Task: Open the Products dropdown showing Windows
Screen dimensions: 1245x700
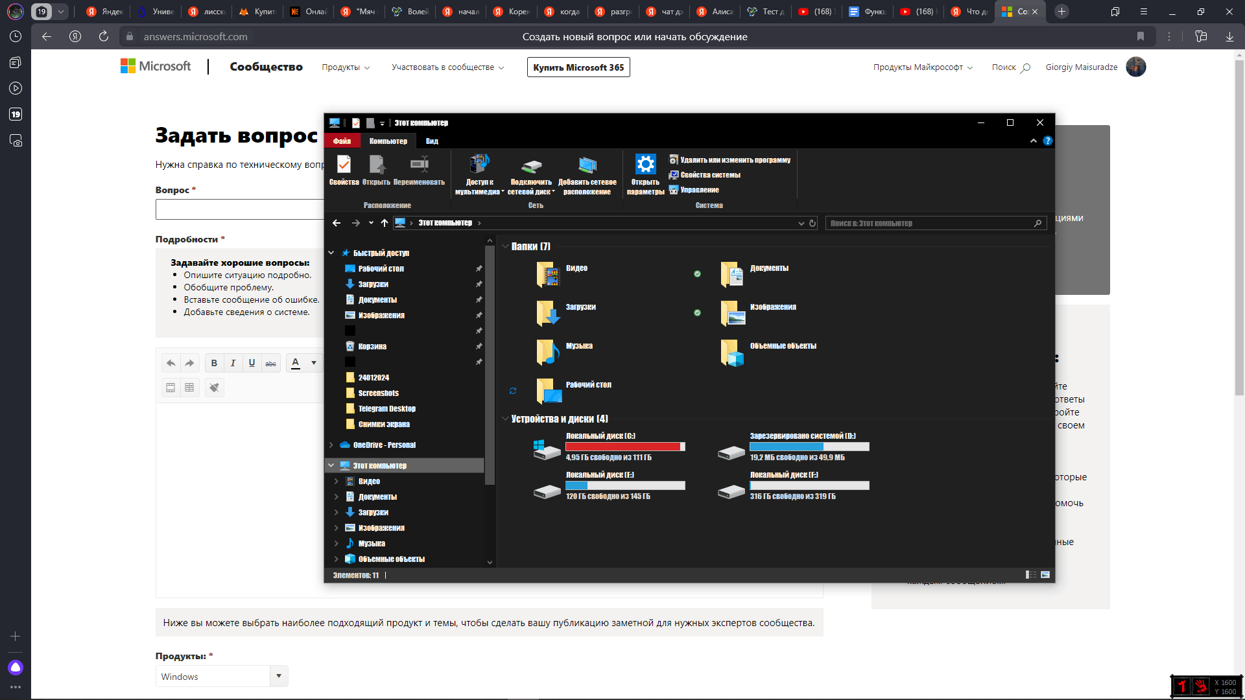Action: [279, 676]
